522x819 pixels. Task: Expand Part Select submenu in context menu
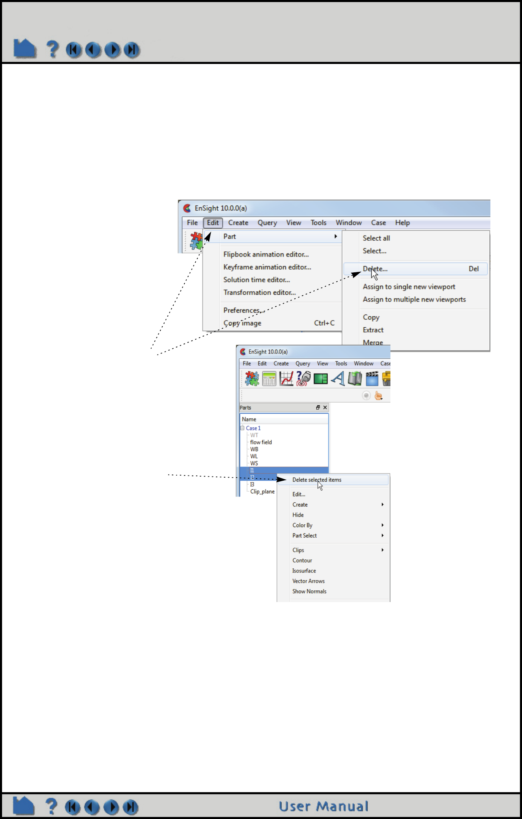(x=382, y=535)
